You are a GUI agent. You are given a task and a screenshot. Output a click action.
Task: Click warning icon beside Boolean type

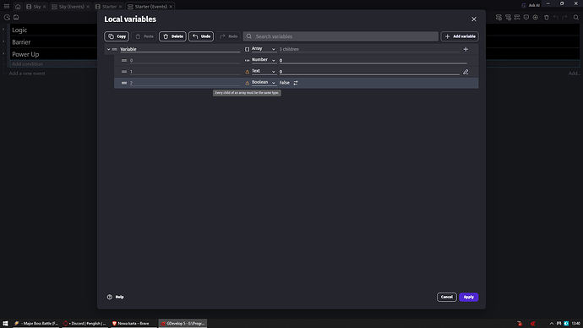(247, 83)
